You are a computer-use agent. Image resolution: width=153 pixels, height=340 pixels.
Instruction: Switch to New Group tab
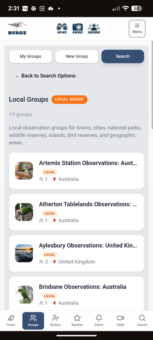[x=77, y=56]
